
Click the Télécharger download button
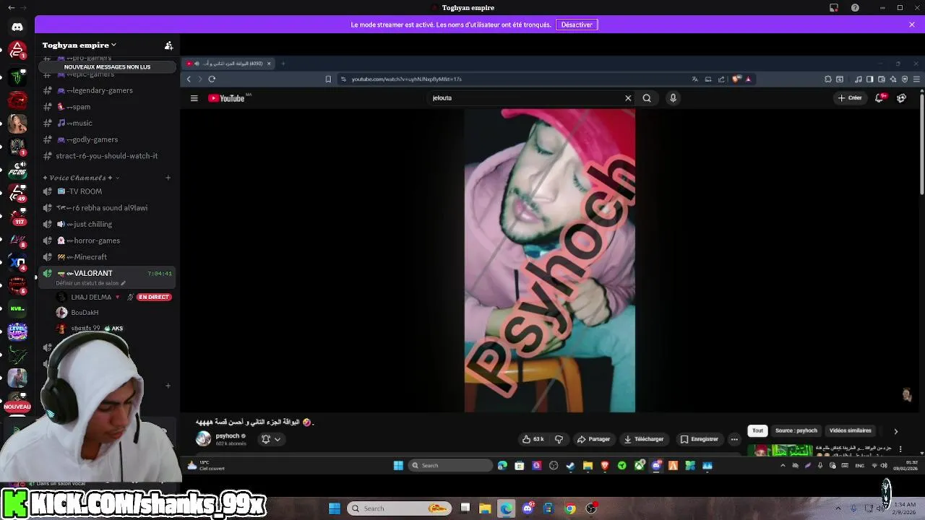(x=644, y=439)
